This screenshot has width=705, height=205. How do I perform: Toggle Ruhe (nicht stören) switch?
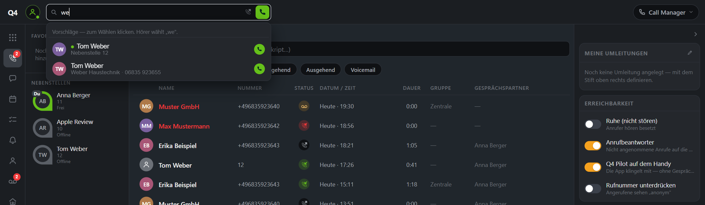point(593,124)
